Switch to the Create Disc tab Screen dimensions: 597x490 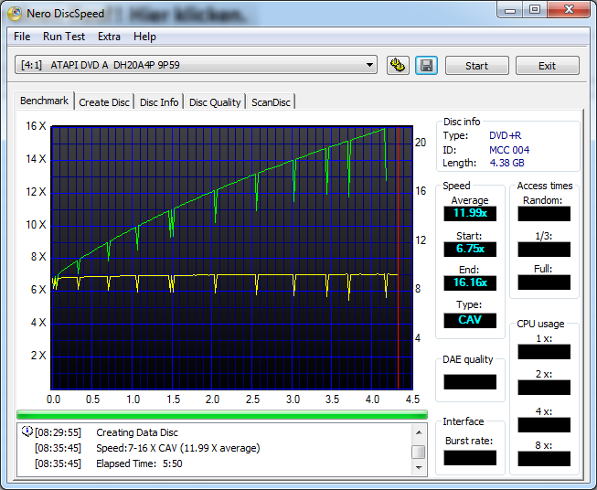point(104,102)
